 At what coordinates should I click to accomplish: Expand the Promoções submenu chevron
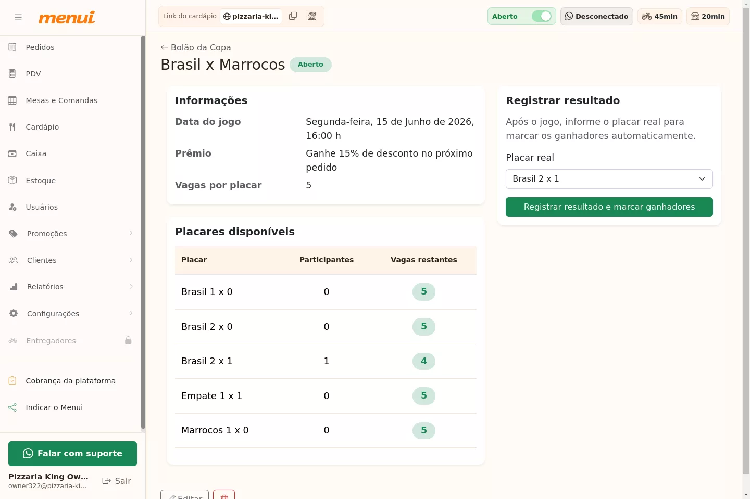(x=131, y=234)
